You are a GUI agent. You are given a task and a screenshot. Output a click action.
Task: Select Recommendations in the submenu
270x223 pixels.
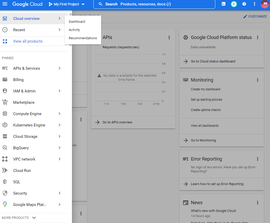[x=83, y=38]
